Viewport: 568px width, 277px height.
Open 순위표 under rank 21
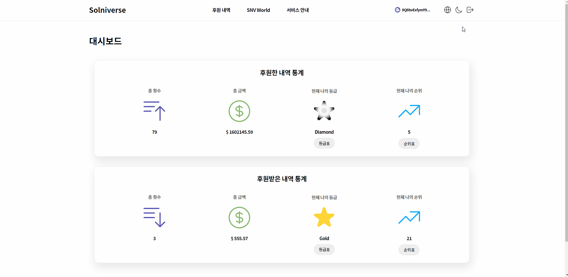[x=409, y=250]
